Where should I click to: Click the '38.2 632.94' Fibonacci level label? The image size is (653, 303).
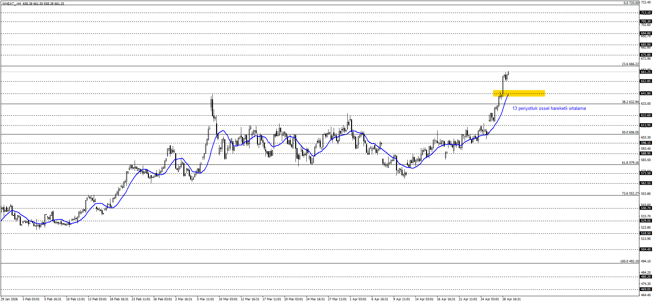(x=630, y=102)
